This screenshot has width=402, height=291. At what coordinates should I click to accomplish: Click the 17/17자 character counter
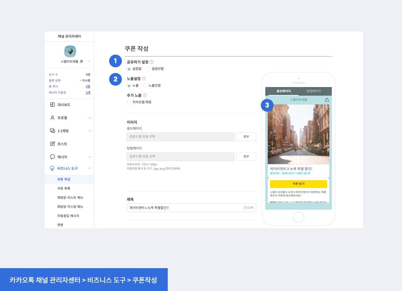coord(249,208)
